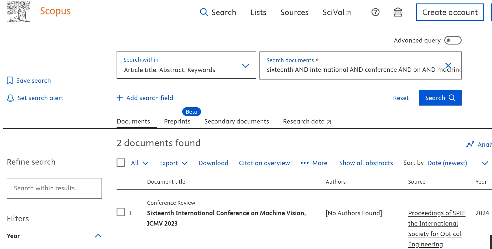Image resolution: width=492 pixels, height=249 pixels.
Task: Select checkbox for document result 1
Action: pyautogui.click(x=121, y=212)
